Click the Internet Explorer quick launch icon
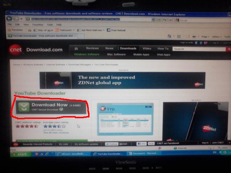The width and height of the screenshot is (231, 173). (47, 154)
